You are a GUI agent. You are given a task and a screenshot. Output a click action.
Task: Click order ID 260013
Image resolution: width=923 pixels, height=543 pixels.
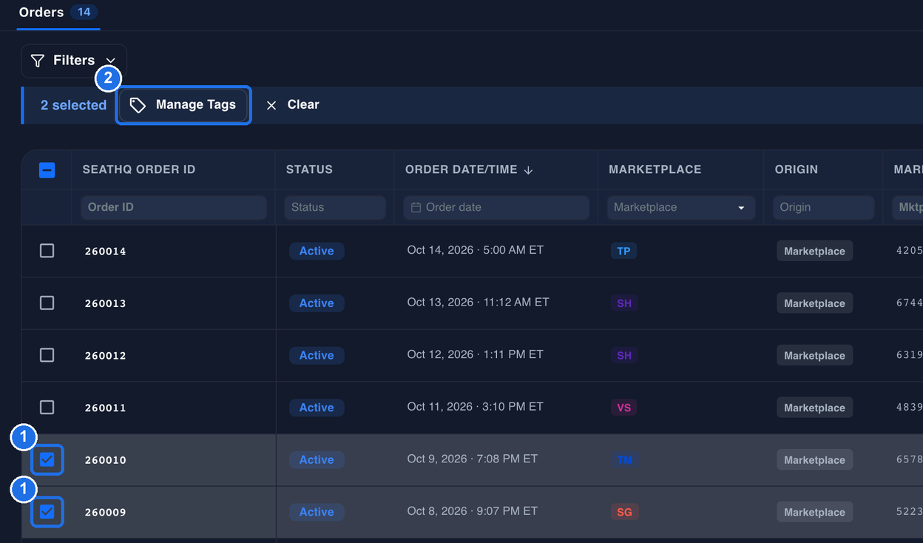pyautogui.click(x=106, y=303)
